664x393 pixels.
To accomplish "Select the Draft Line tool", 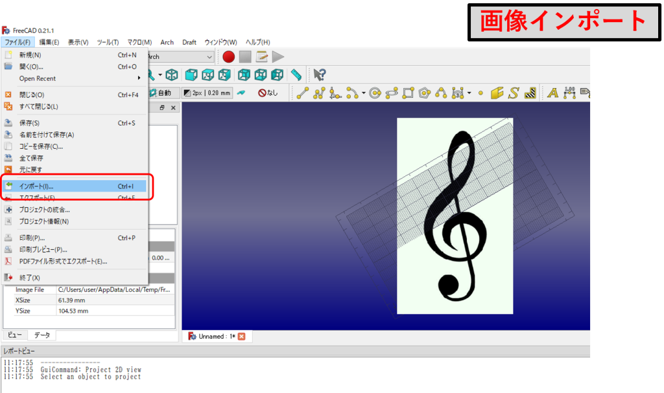I will click(302, 93).
